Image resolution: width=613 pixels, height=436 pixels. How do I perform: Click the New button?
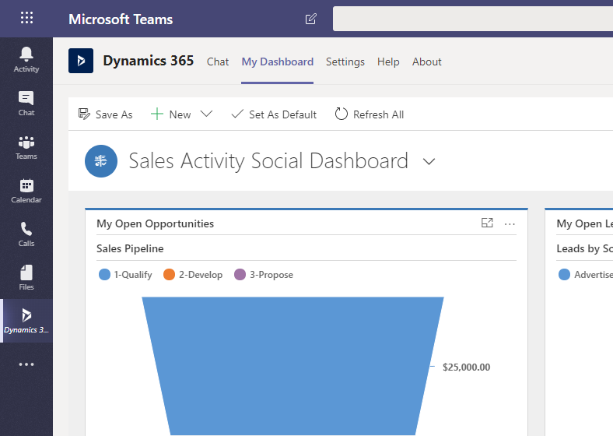(x=171, y=114)
